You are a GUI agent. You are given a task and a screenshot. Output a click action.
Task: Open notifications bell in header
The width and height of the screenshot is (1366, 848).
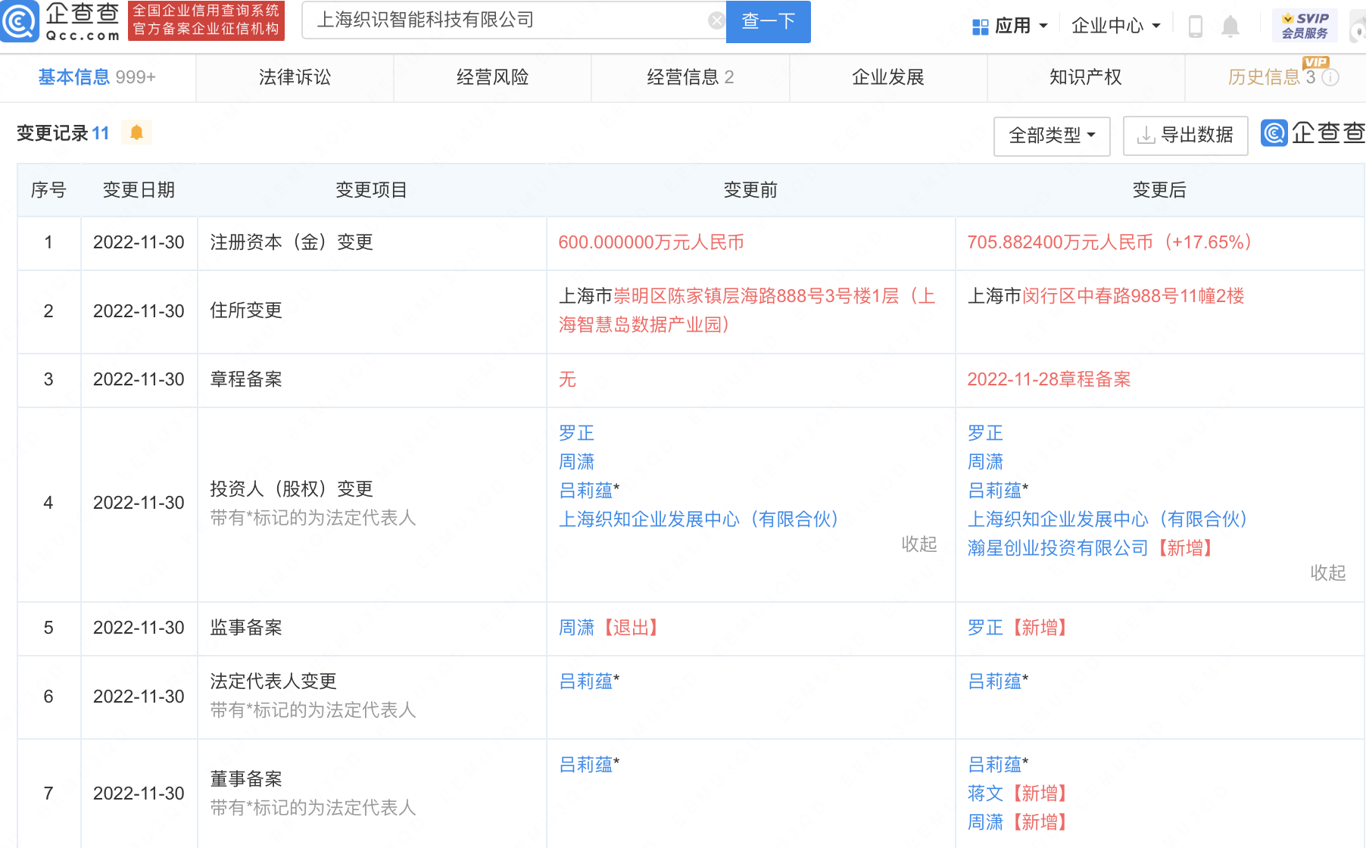1230,26
